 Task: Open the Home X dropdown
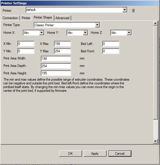pyautogui.click(x=41, y=33)
